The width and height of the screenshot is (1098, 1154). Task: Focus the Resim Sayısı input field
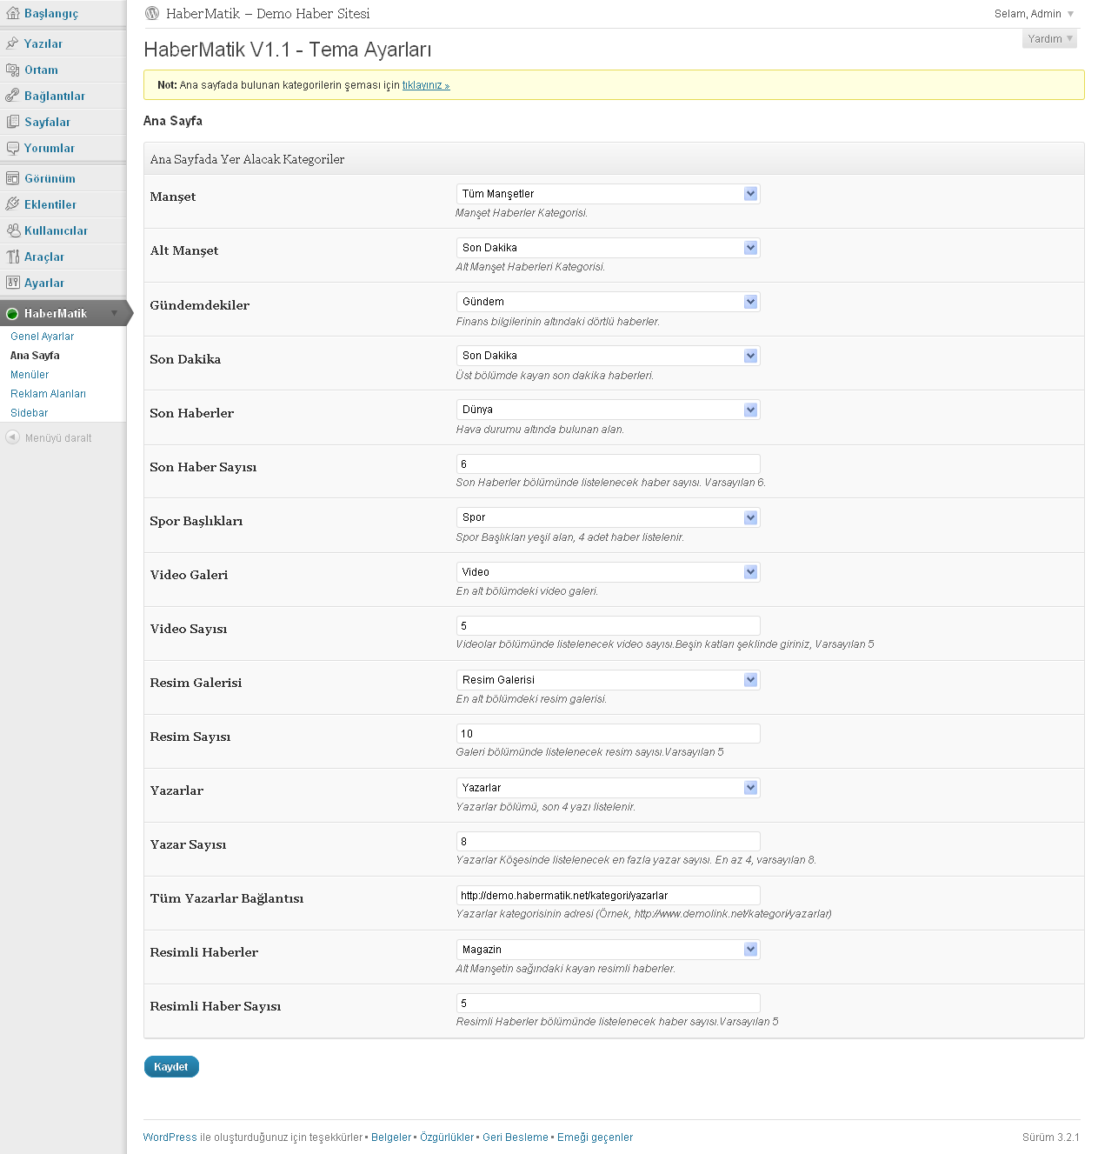tap(608, 733)
